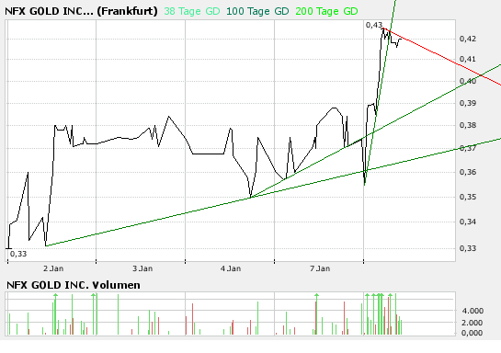
Task: Click the 0,38 price axis label
Action: (468, 125)
